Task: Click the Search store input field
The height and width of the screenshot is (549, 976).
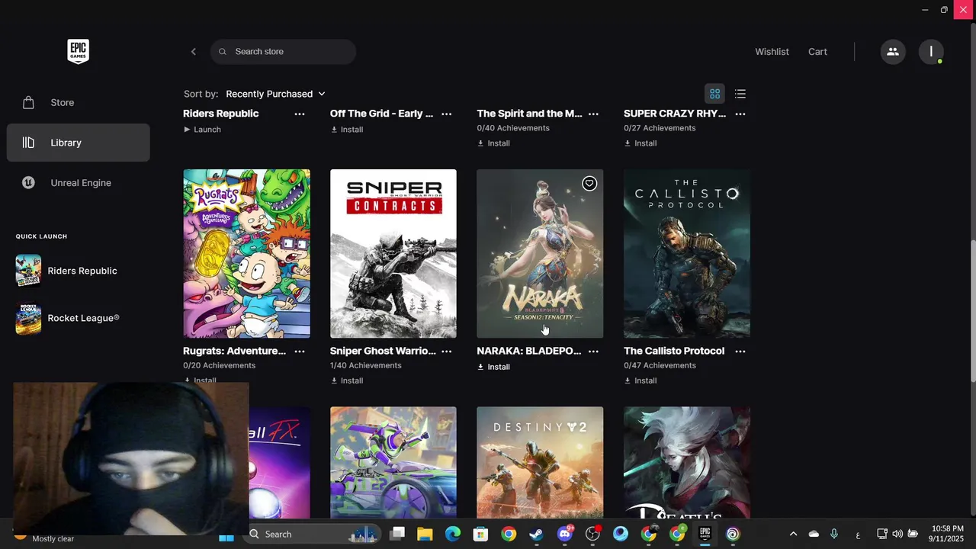Action: coord(283,52)
